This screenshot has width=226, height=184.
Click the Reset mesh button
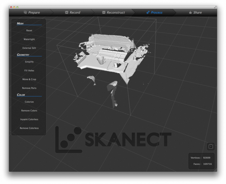pos(29,30)
